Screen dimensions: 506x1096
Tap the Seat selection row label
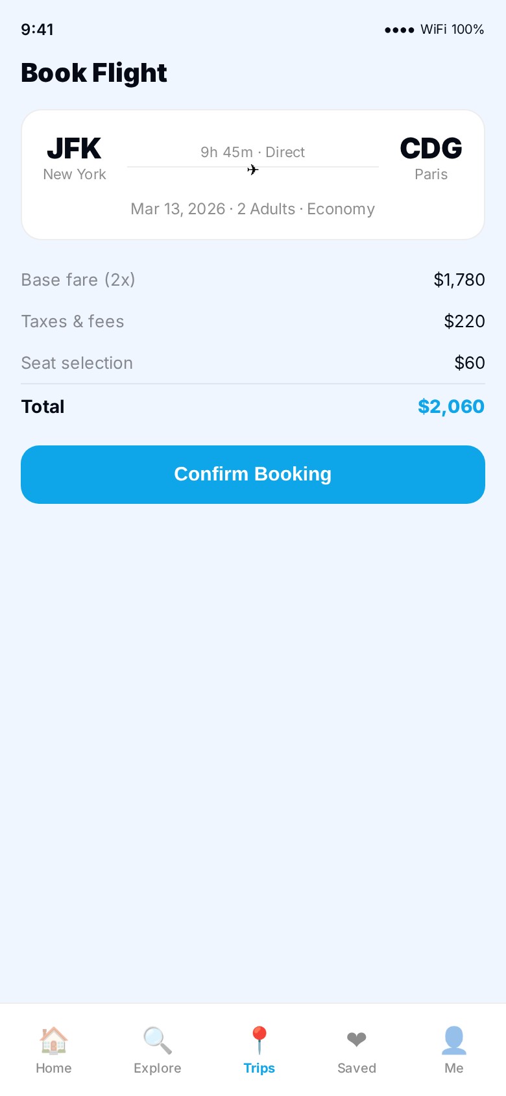(77, 363)
